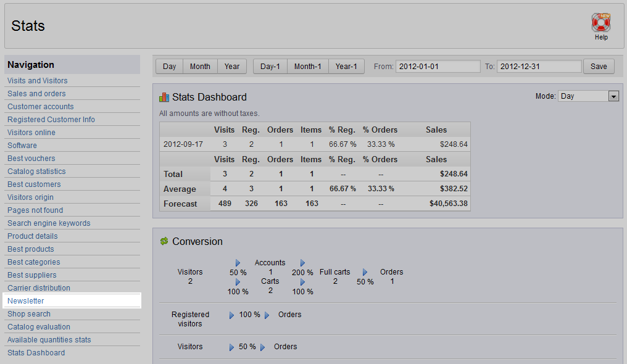Open Search engine keywords report
627x364 pixels.
tap(49, 223)
